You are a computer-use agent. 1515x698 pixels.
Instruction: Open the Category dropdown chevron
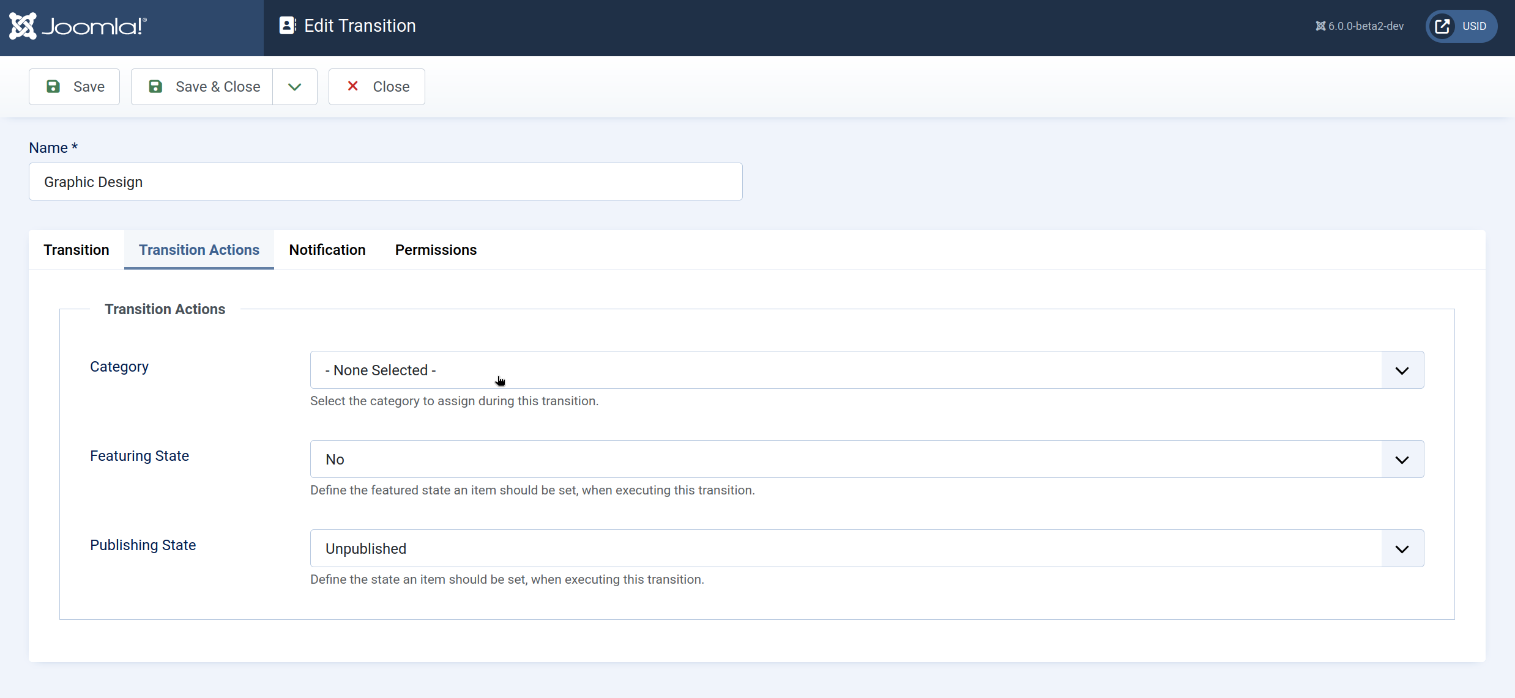pos(1402,370)
